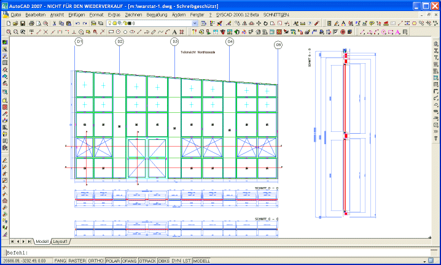441x265 pixels.
Task: Select the Hatch tool next to the Text tool
Action: coord(182,32)
